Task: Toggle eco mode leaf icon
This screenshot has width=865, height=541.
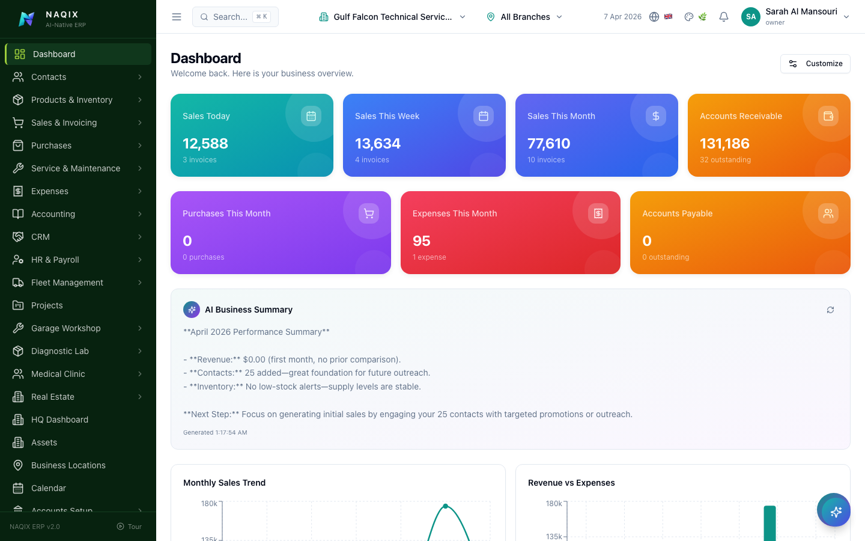Action: pyautogui.click(x=703, y=16)
